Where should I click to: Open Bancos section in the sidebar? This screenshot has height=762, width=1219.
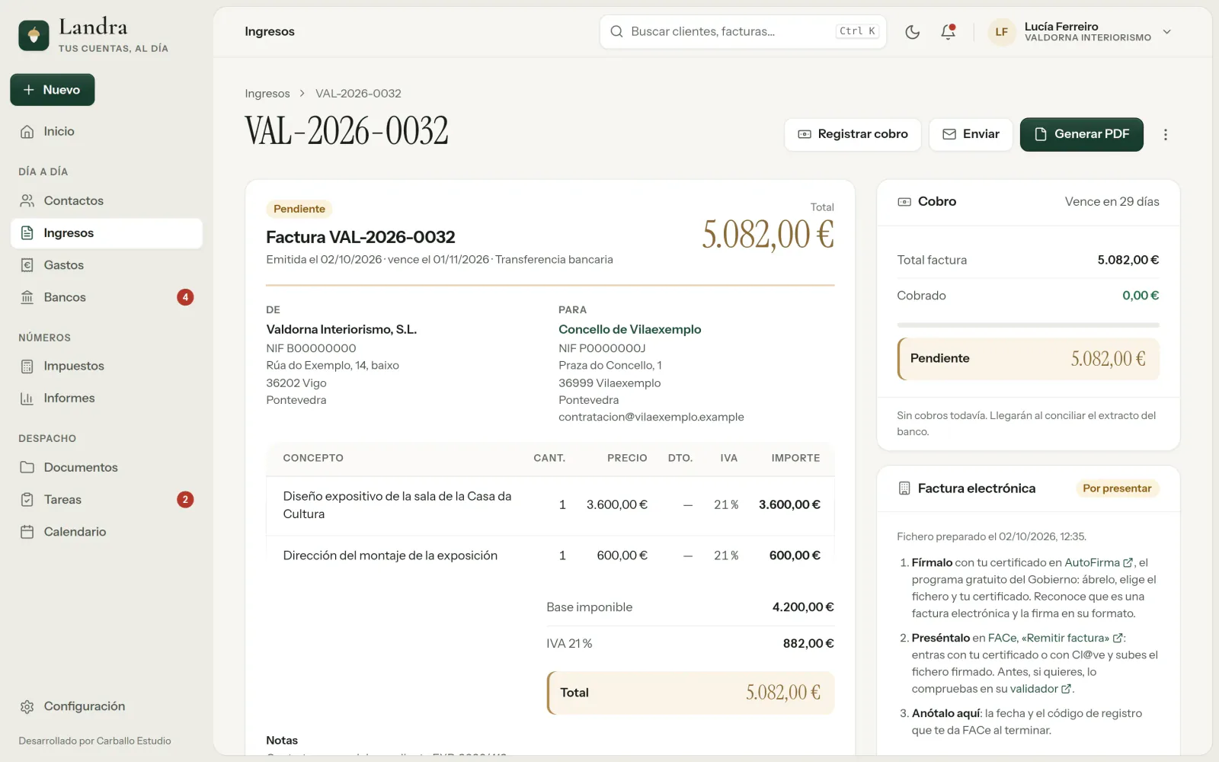tap(107, 297)
